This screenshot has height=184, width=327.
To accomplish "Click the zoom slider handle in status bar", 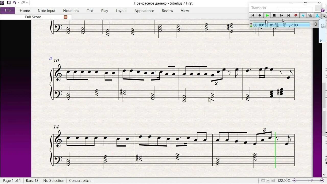I will pyautogui.click(x=312, y=180).
